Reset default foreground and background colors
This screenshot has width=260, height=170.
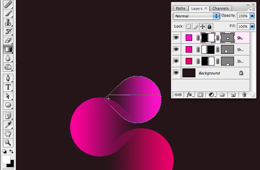4,151
